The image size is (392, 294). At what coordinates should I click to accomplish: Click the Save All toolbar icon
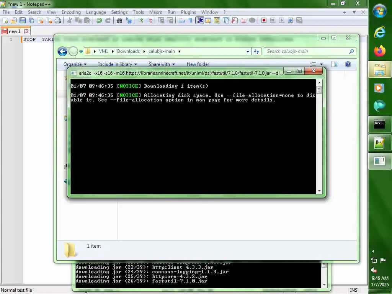(x=31, y=21)
